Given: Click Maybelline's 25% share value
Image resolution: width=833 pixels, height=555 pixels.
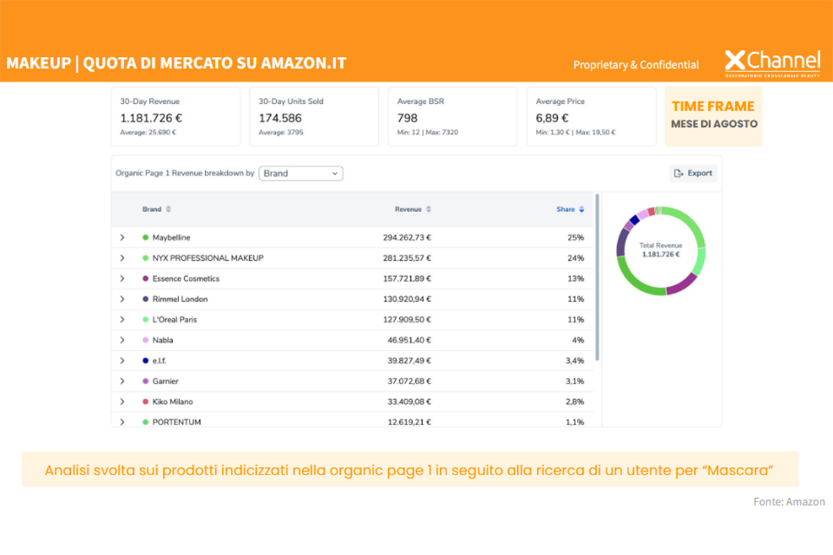Looking at the screenshot, I should coord(576,237).
